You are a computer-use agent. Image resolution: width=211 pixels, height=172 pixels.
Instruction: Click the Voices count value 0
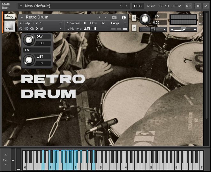(85, 23)
